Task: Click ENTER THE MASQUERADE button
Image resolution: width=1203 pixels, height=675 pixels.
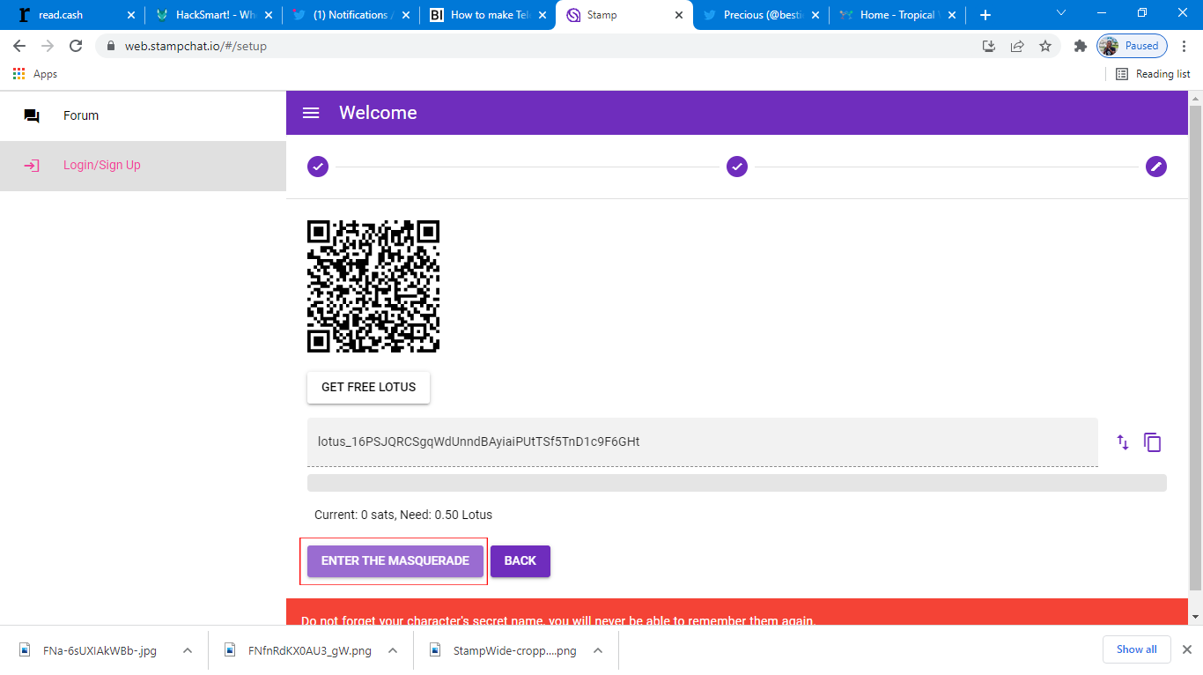Action: coord(395,561)
